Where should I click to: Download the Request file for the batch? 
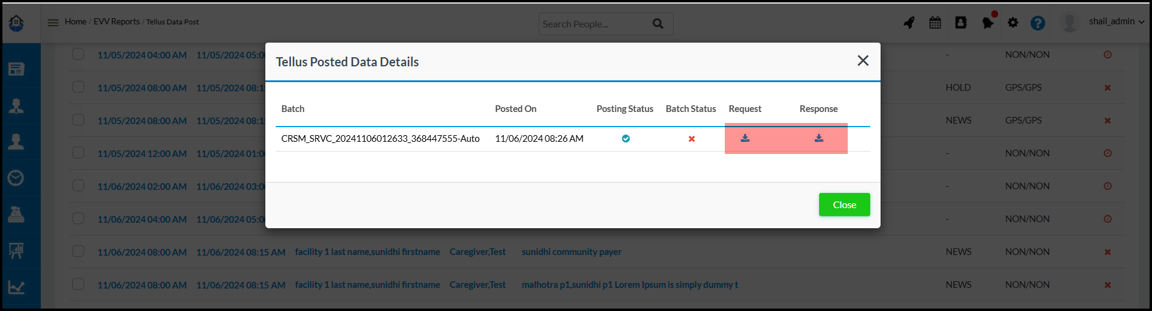(x=745, y=139)
